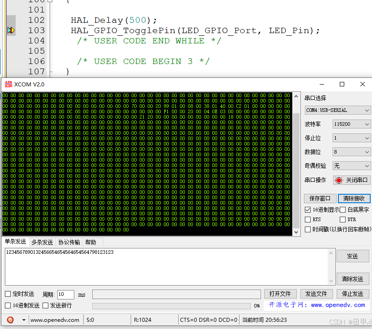
Task: Click the file path input field
Action: click(x=176, y=294)
